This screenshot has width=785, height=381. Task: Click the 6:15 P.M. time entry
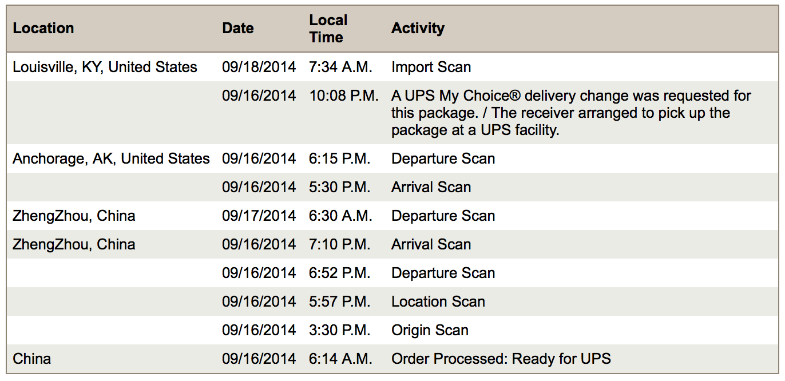click(x=340, y=158)
